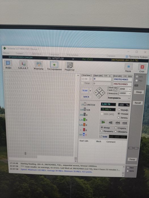This screenshot has width=149, height=198.
Task: Toggle the Timer checkbox
Action: [82, 83]
